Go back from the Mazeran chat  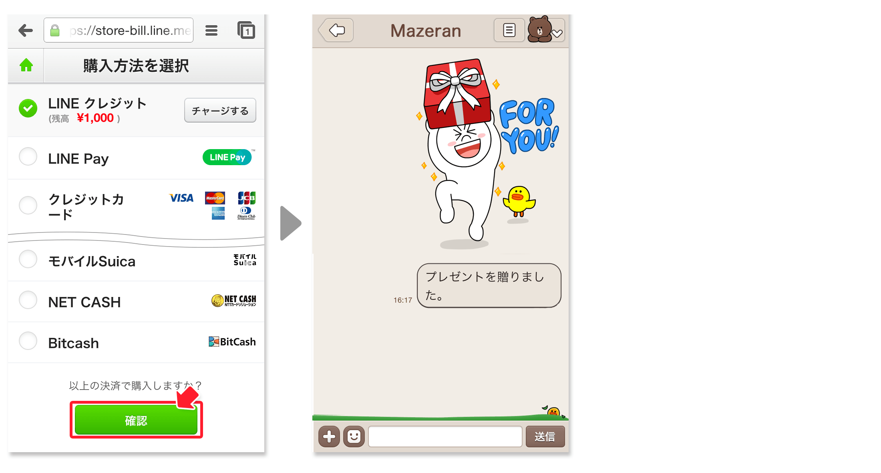point(336,30)
